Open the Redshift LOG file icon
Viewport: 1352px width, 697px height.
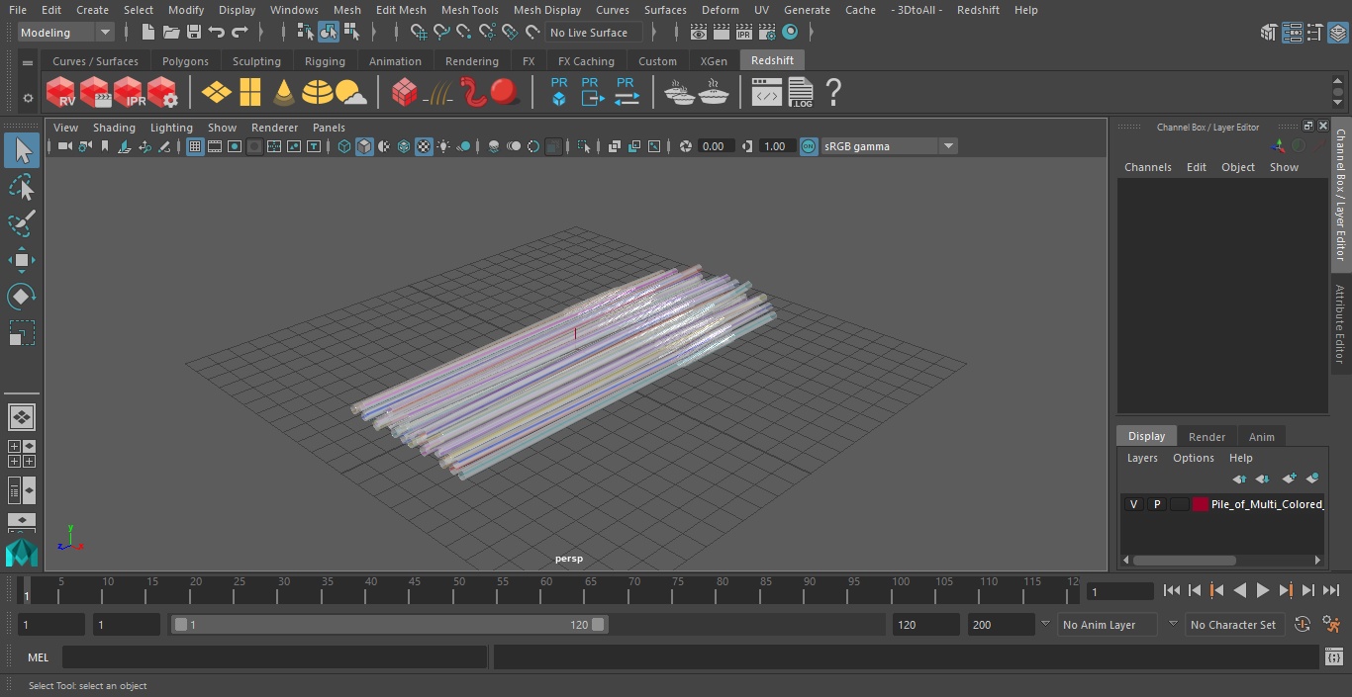click(x=800, y=93)
